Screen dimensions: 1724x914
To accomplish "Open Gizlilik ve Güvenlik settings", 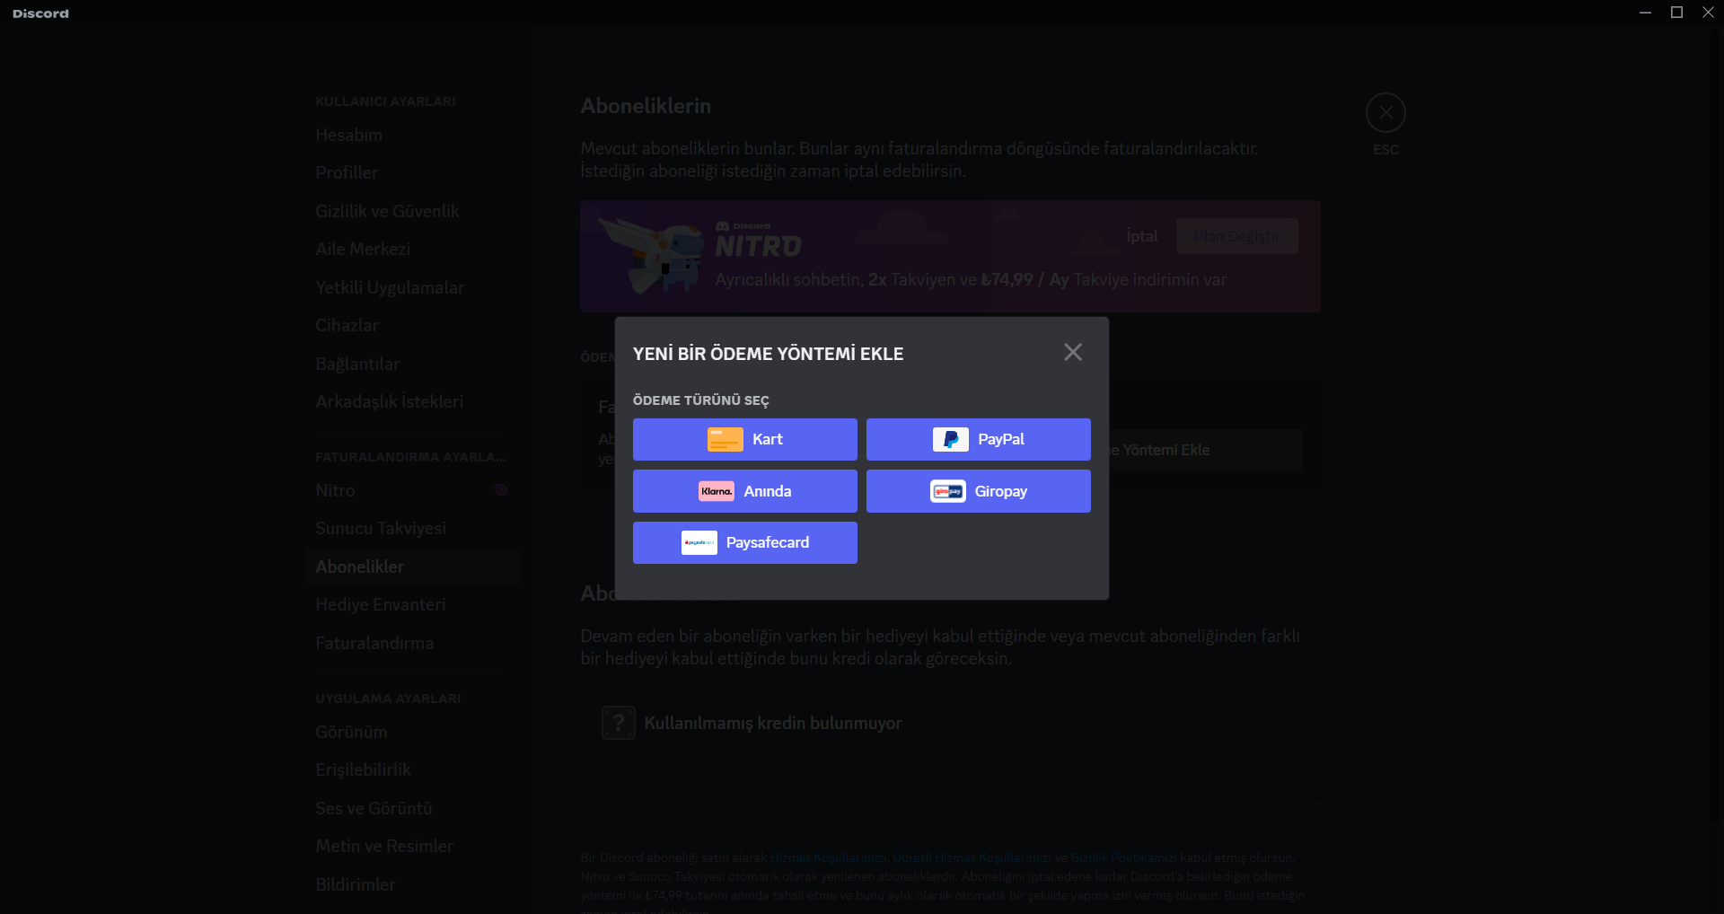I will 412,211.
